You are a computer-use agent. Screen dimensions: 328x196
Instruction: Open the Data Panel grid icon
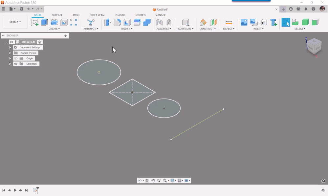pos(4,9)
